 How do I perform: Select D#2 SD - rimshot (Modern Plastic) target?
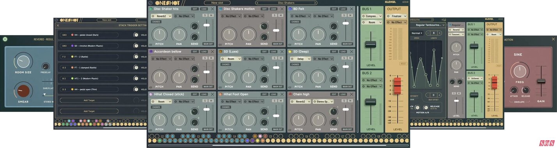89,46
